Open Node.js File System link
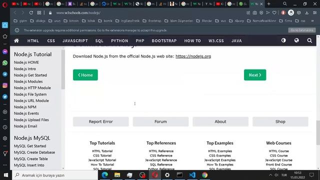This screenshot has width=320, height=180. 30,94
